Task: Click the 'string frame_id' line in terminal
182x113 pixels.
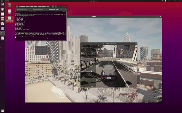Action: pos(21,21)
